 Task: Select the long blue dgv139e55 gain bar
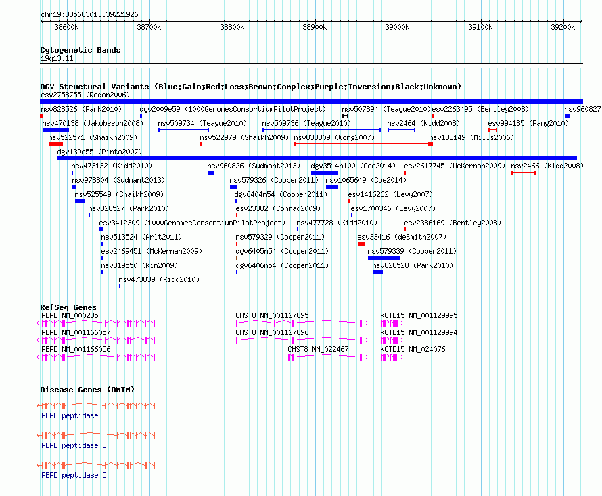[317, 158]
